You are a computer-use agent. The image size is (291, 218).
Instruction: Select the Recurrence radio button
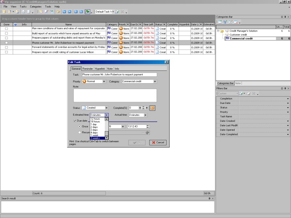[x=80, y=133]
